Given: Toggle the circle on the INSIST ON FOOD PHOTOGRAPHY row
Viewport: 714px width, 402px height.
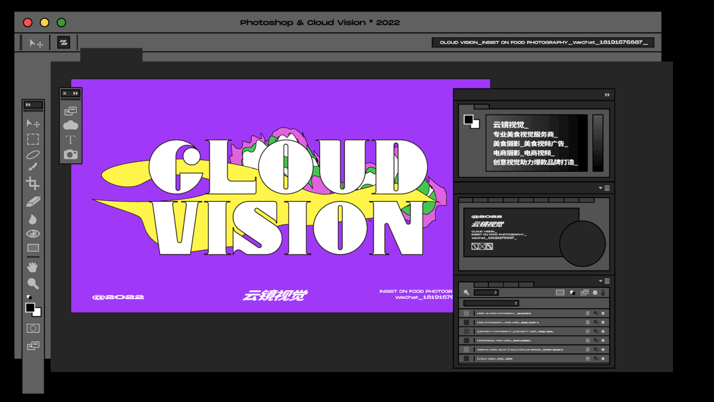Looking at the screenshot, I should 603,313.
